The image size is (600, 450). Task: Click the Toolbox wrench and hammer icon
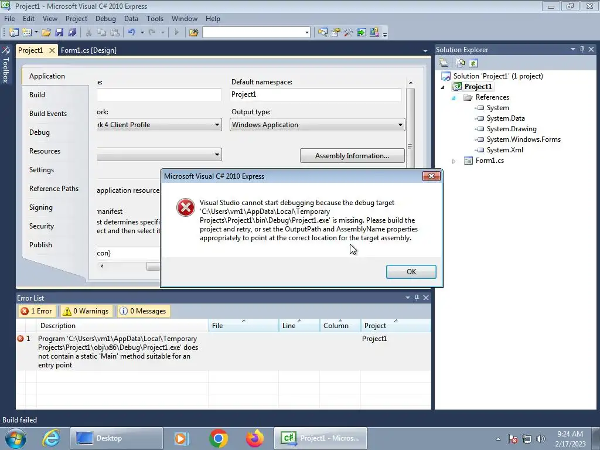click(348, 33)
